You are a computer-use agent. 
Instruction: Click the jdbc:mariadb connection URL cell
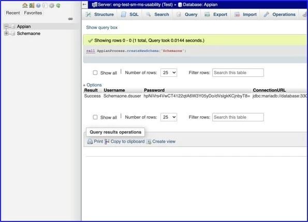coord(280,96)
